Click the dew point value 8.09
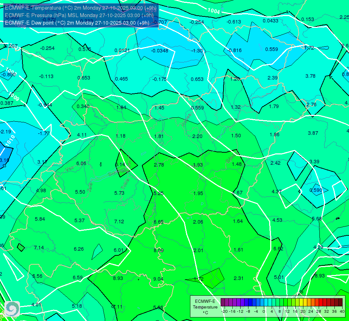Screen dimensions: 349x321 tap(159, 250)
